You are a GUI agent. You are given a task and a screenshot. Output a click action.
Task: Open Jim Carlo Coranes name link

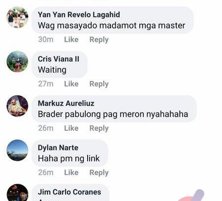pos(69,192)
